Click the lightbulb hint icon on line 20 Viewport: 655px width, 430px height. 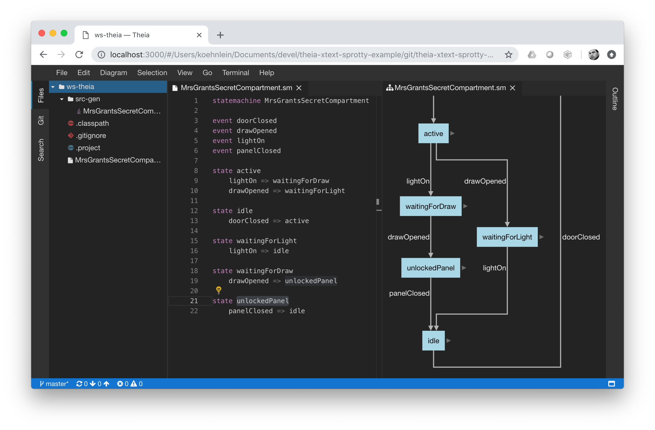[x=219, y=290]
